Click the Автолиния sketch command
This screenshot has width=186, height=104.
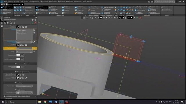(27, 8)
